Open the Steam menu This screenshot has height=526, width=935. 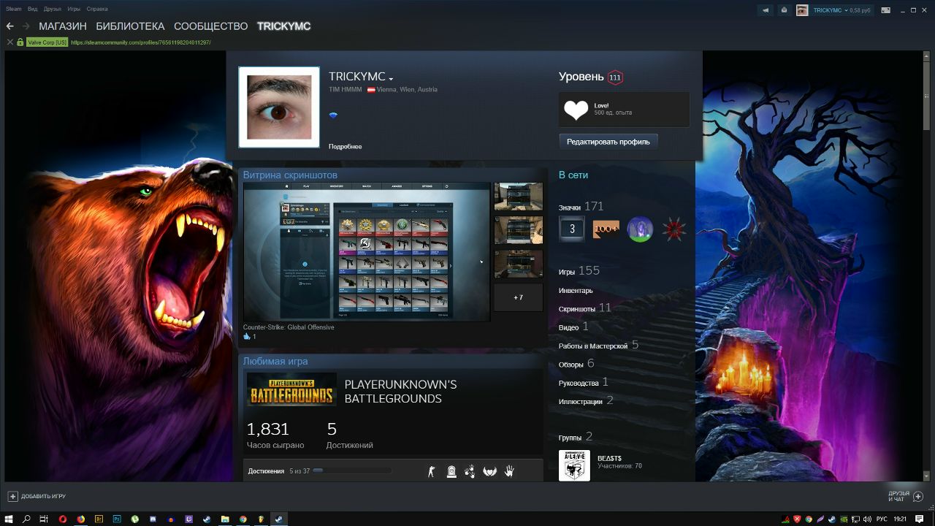pyautogui.click(x=14, y=9)
